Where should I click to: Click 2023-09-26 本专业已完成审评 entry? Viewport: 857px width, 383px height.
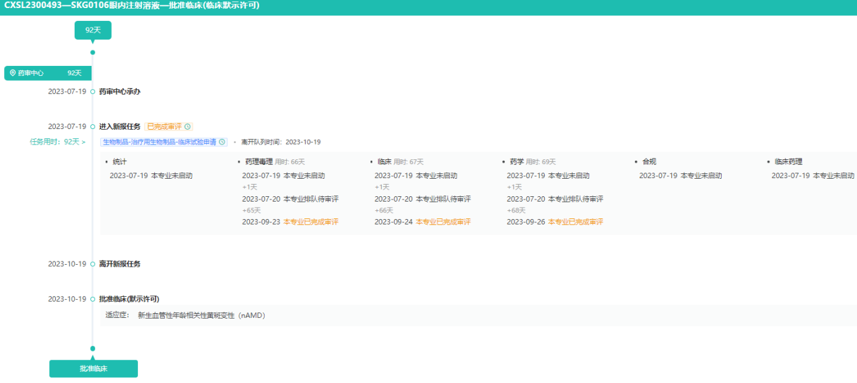pos(555,222)
